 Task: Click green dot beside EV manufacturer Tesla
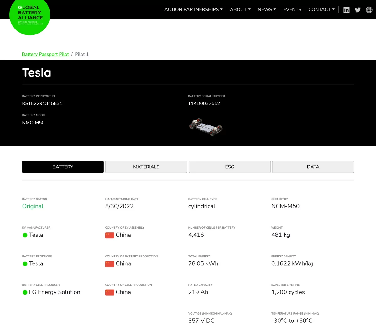click(25, 235)
